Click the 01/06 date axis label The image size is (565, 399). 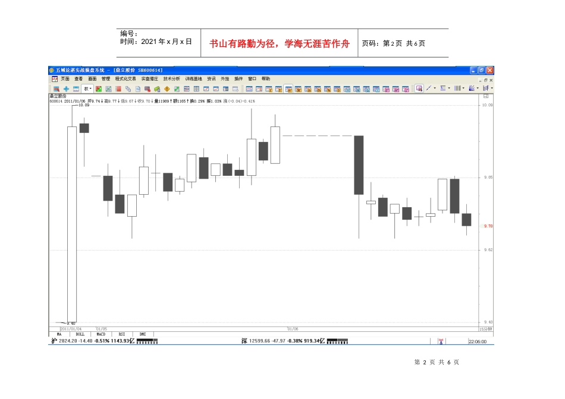293,329
